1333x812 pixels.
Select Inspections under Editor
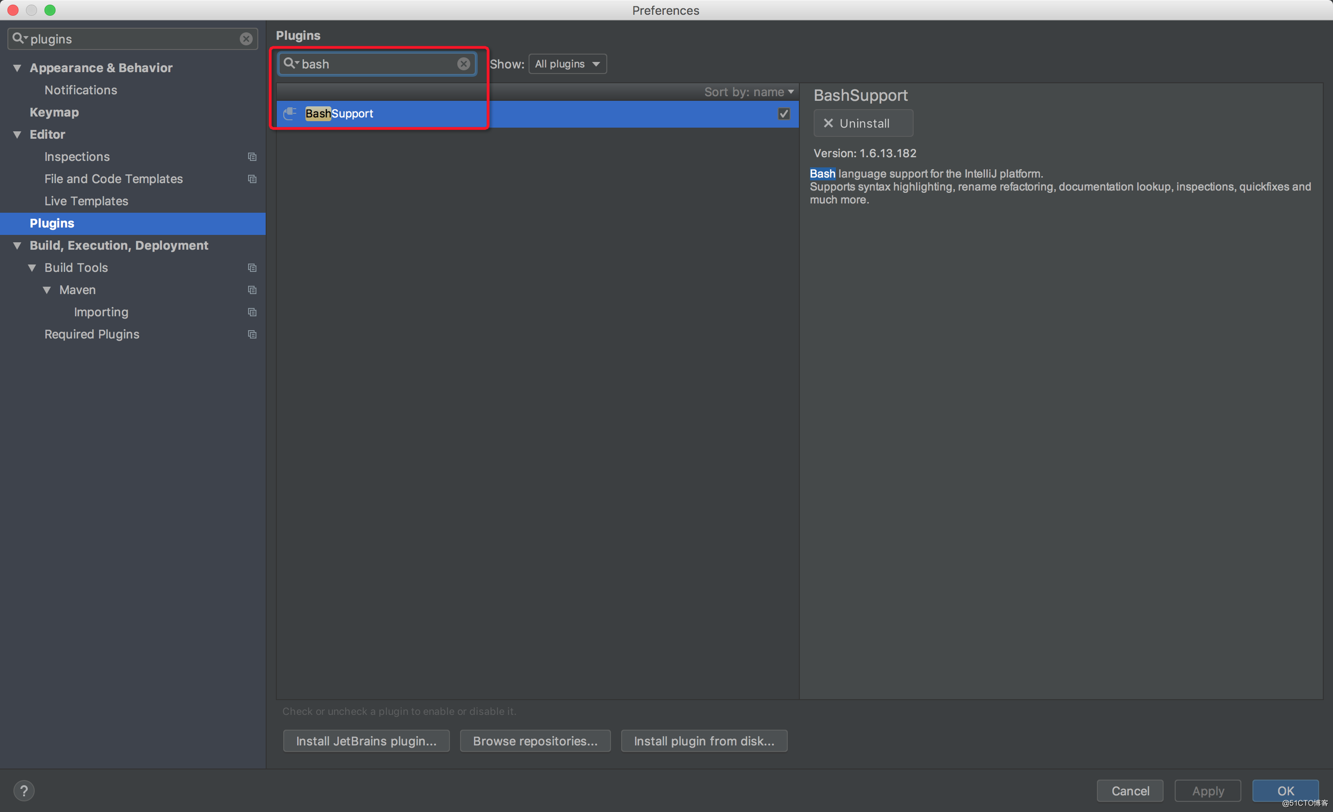[77, 157]
